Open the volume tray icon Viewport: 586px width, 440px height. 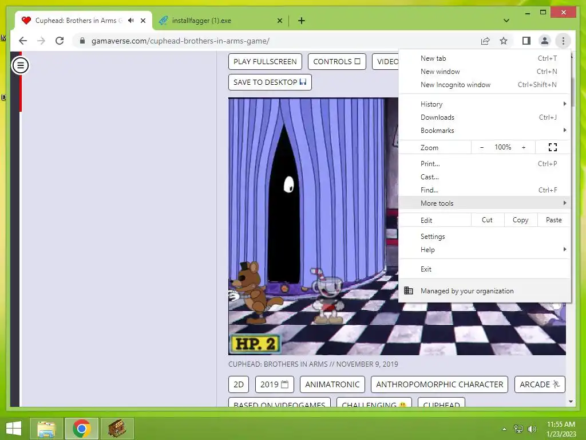[x=532, y=429]
